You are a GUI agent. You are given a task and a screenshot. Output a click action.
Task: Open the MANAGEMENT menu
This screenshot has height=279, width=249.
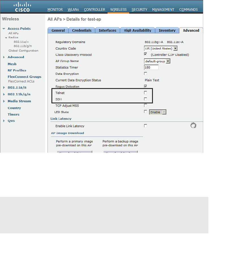(163, 10)
